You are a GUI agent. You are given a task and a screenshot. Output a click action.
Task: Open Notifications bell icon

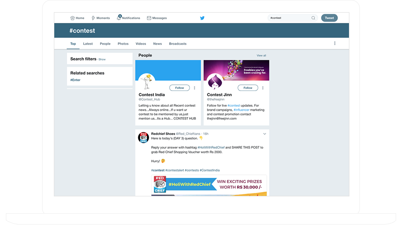point(119,18)
